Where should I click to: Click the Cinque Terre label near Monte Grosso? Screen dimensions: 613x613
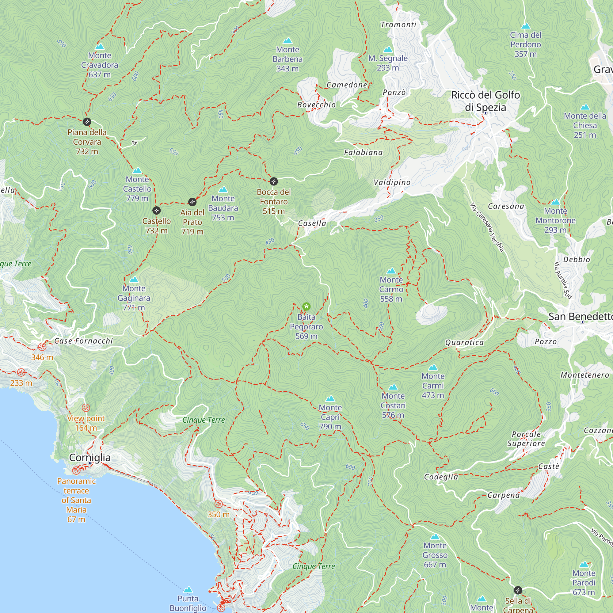click(314, 566)
